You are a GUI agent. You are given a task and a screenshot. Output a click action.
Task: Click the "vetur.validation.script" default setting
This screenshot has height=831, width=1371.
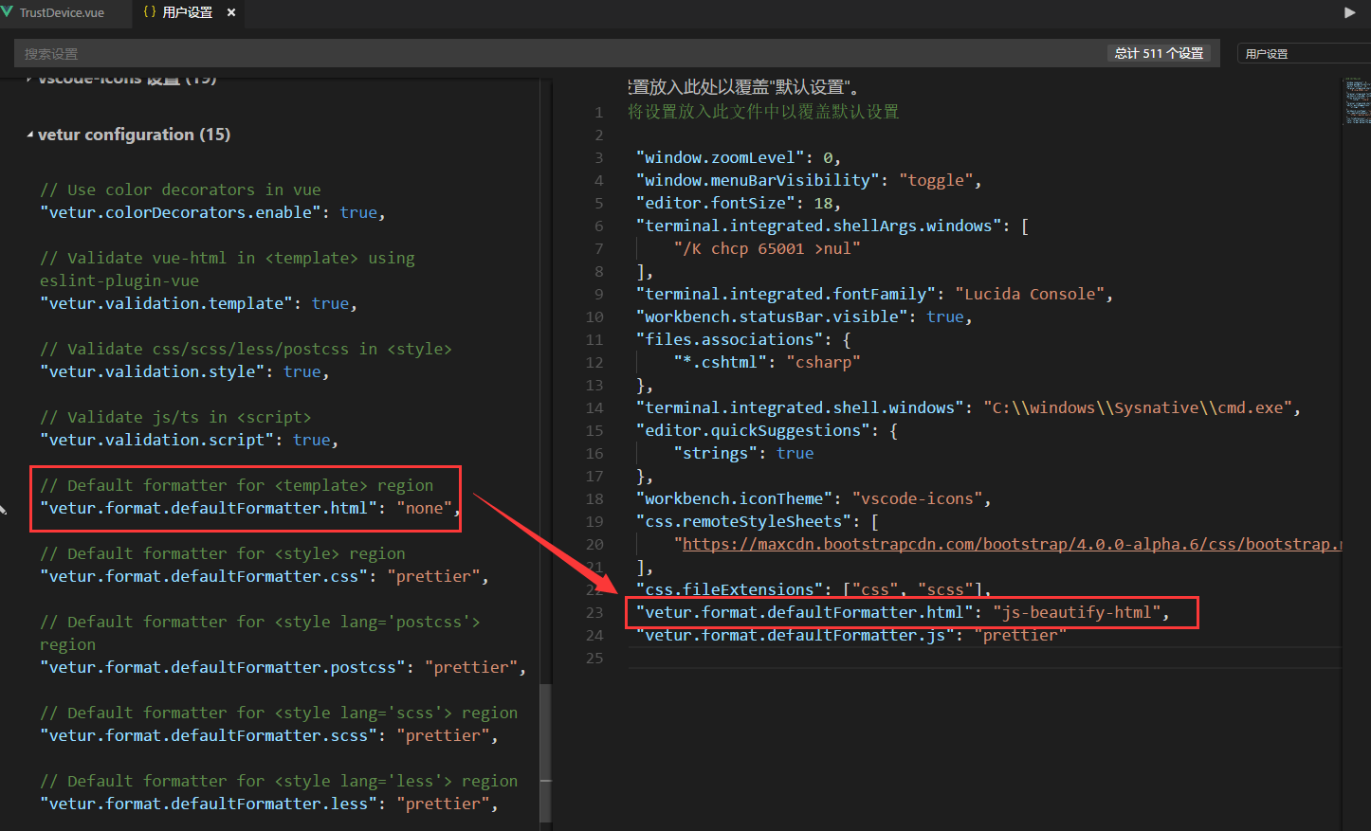tap(189, 440)
